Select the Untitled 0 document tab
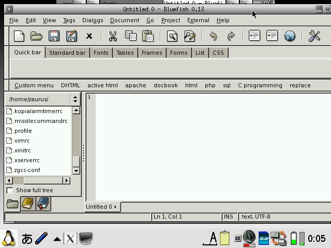The image size is (331, 248). pyautogui.click(x=100, y=207)
